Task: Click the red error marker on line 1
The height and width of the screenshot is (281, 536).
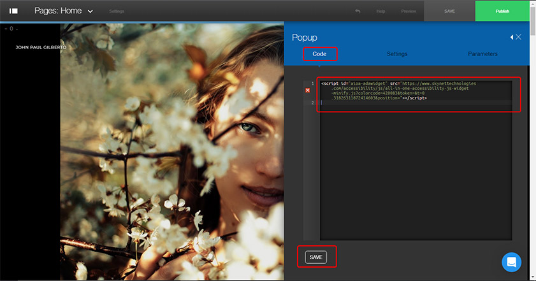Action: (308, 90)
